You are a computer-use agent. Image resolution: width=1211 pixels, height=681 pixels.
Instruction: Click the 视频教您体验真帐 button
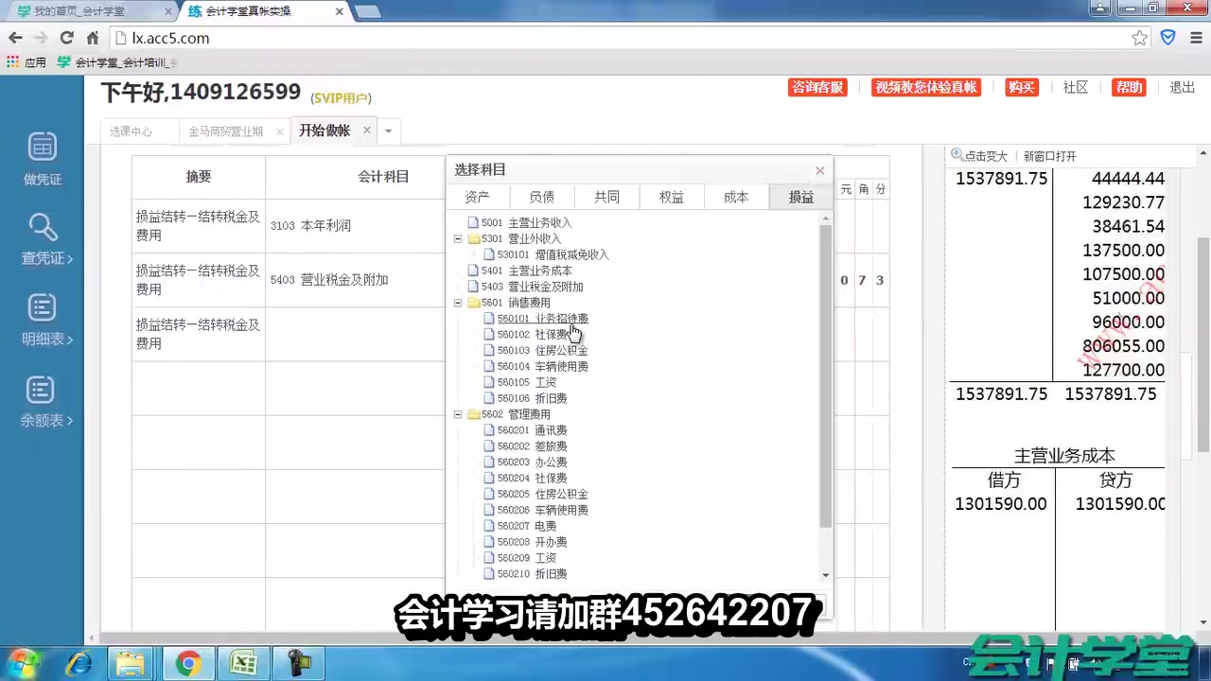tap(926, 87)
